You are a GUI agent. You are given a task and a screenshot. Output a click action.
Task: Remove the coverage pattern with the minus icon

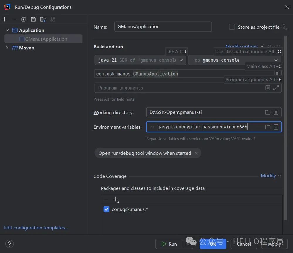(106, 199)
